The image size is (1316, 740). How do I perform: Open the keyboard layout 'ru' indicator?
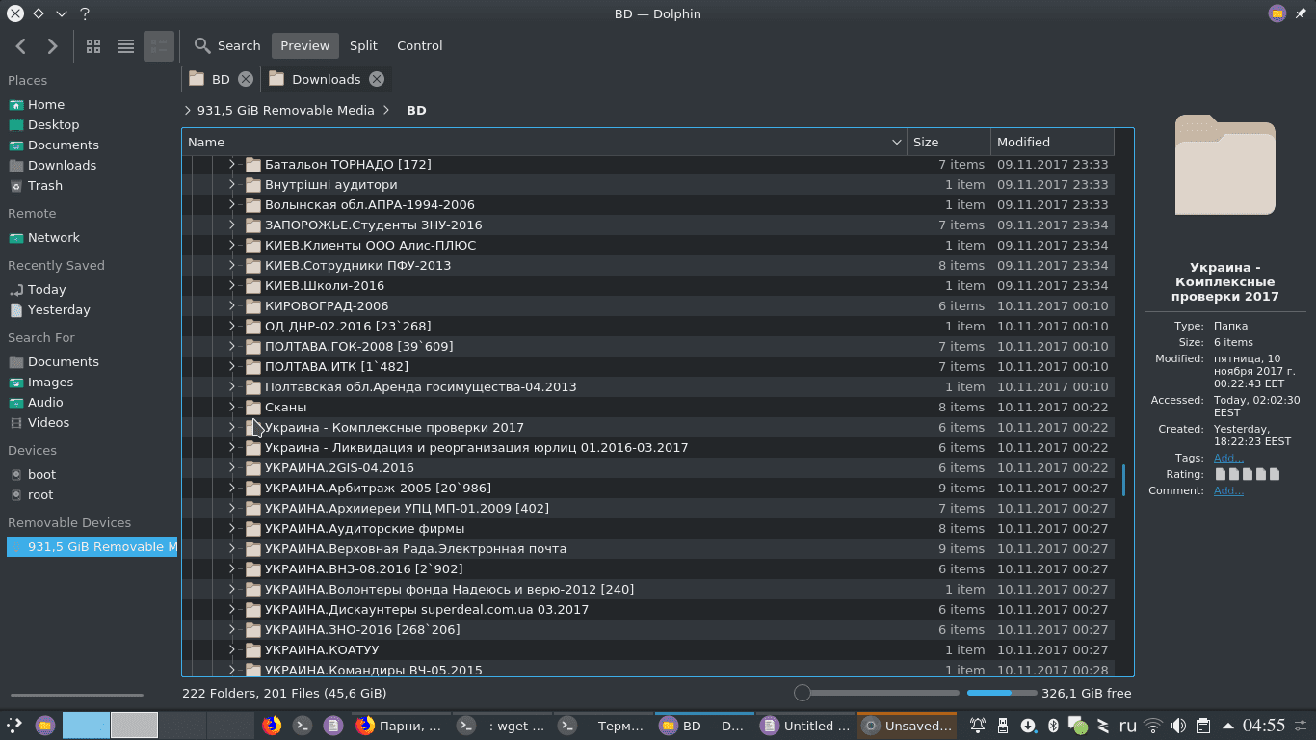pos(1126,726)
